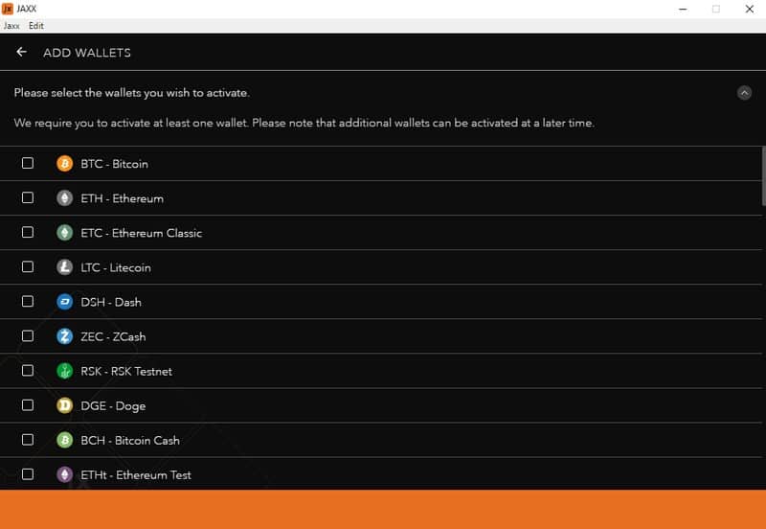Tick the ETC - Ethereum Classic checkbox
Image resolution: width=766 pixels, height=529 pixels.
coord(28,232)
